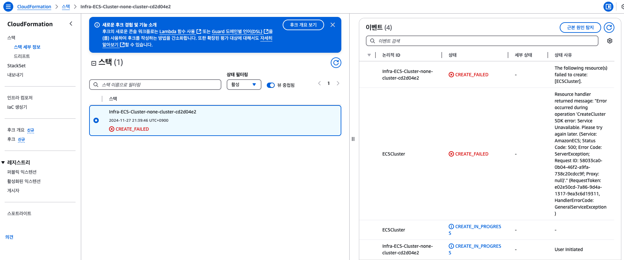Open the hamburger navigation menu
This screenshot has width=624, height=260.
point(8,6)
